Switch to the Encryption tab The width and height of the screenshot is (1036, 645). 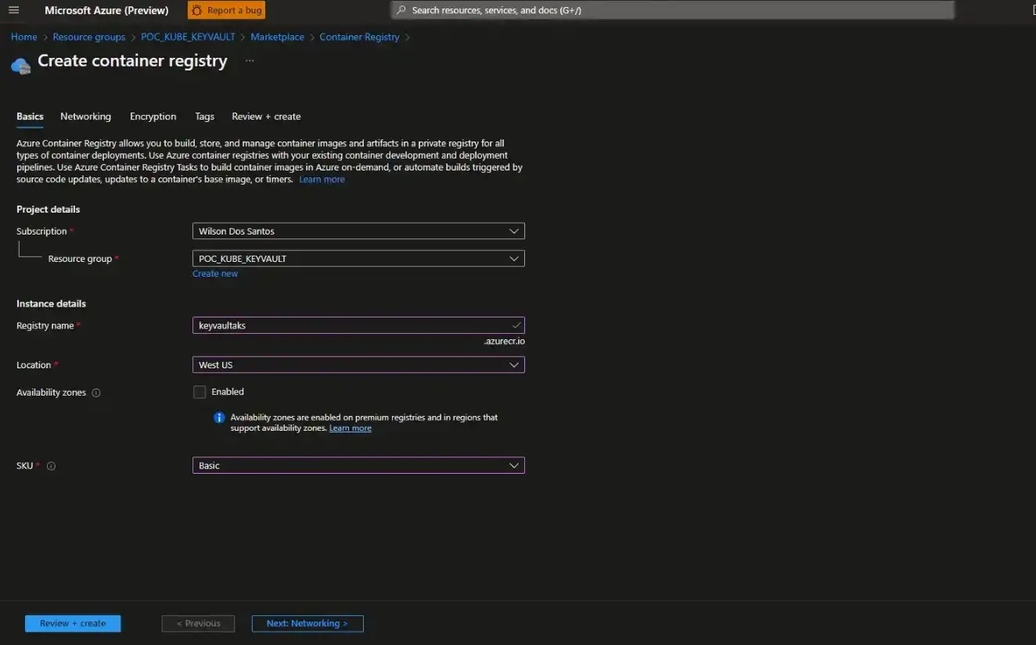[x=153, y=116]
